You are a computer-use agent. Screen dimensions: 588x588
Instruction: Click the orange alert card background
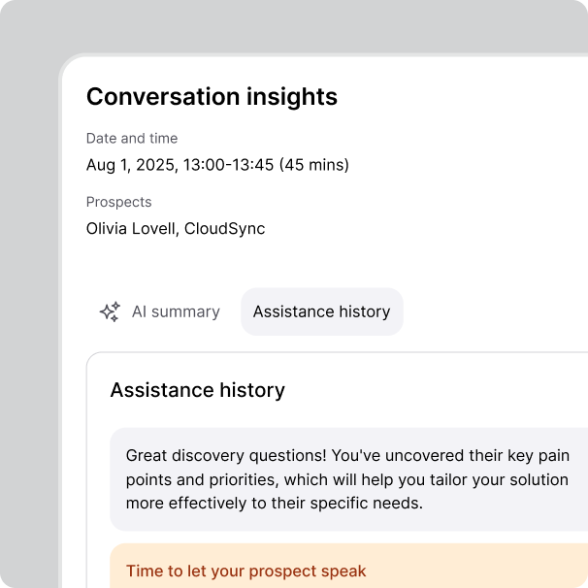point(469,567)
